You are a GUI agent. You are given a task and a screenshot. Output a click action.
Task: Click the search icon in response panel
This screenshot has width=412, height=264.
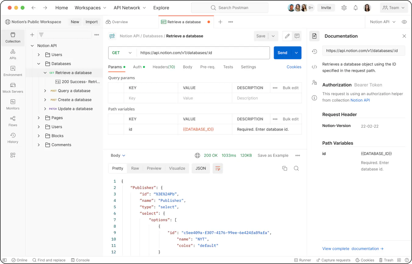pyautogui.click(x=296, y=168)
